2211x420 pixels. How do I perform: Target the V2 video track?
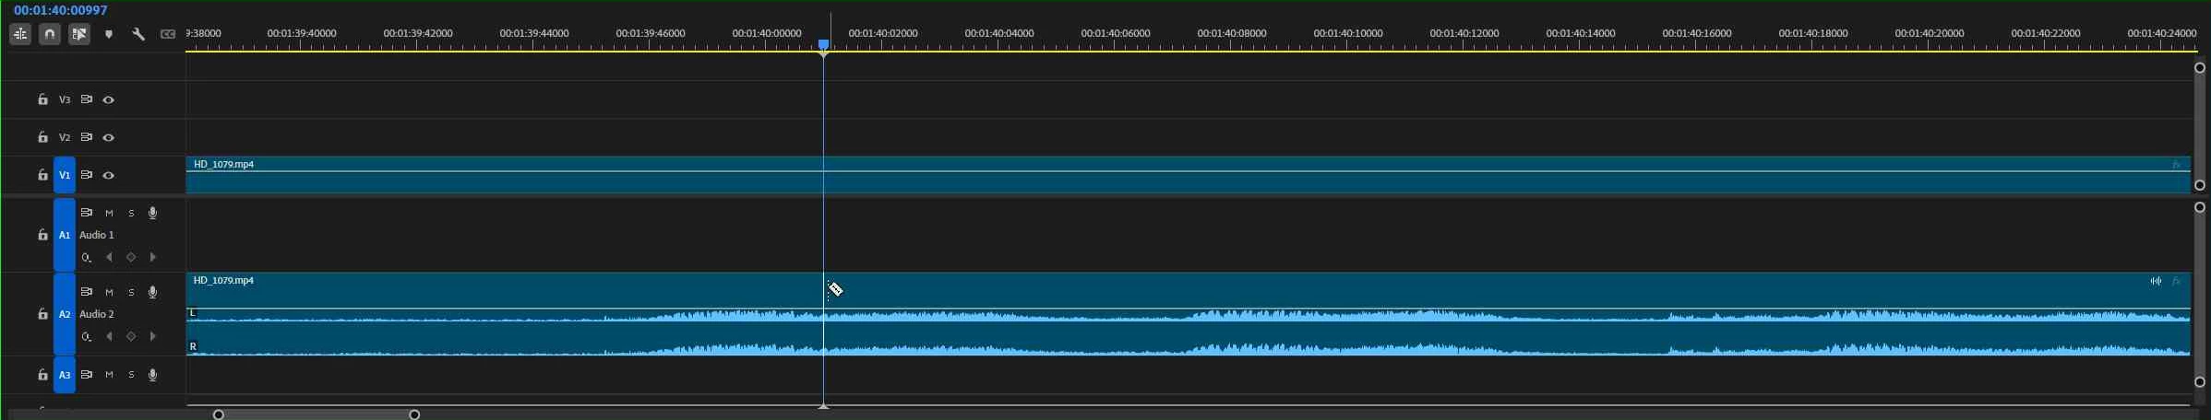[65, 137]
